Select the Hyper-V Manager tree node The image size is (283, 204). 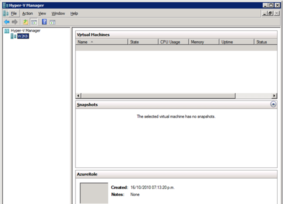coord(25,30)
